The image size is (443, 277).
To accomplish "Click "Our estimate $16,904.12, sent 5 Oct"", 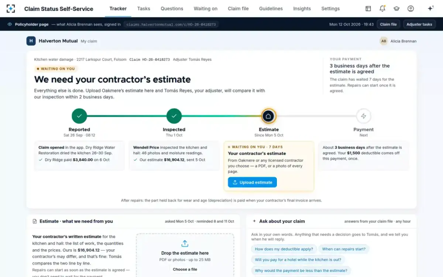I will 172,160.
